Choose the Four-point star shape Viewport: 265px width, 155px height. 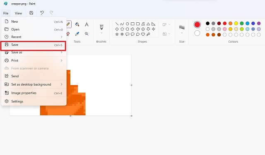154,29
